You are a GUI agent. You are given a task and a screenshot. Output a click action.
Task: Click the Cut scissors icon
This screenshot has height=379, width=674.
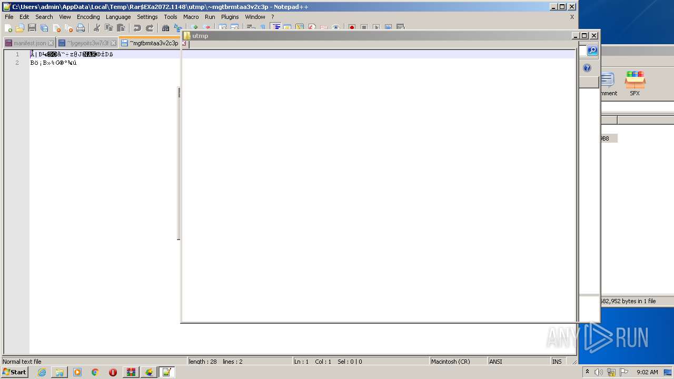coord(96,28)
